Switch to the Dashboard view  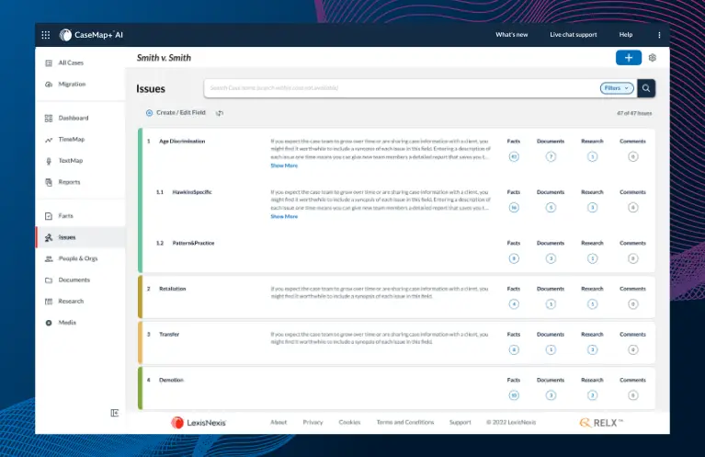(x=74, y=119)
